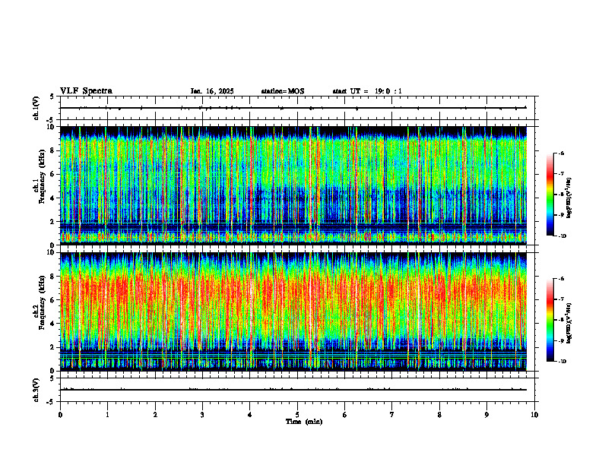Click time axis tick label "9"
Screen dimensions: 602x465
(486, 415)
